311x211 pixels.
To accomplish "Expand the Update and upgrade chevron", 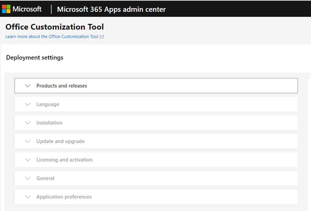I will click(28, 141).
